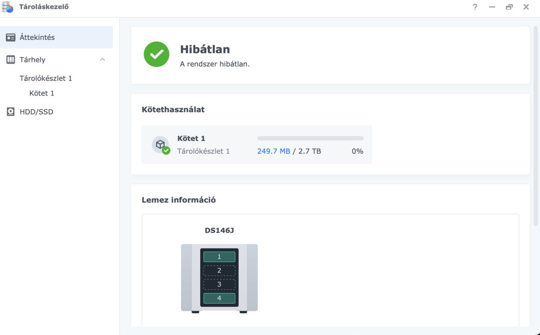Select drive bay 1 on the DS146J

click(219, 257)
